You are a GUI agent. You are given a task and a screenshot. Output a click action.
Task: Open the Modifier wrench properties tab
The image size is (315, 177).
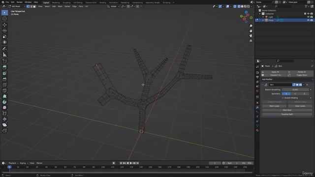257,107
